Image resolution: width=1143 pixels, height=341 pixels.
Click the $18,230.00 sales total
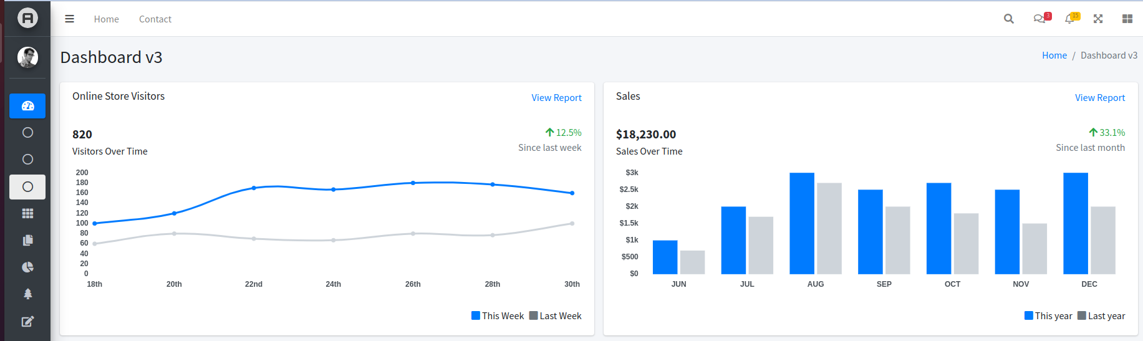(x=646, y=135)
